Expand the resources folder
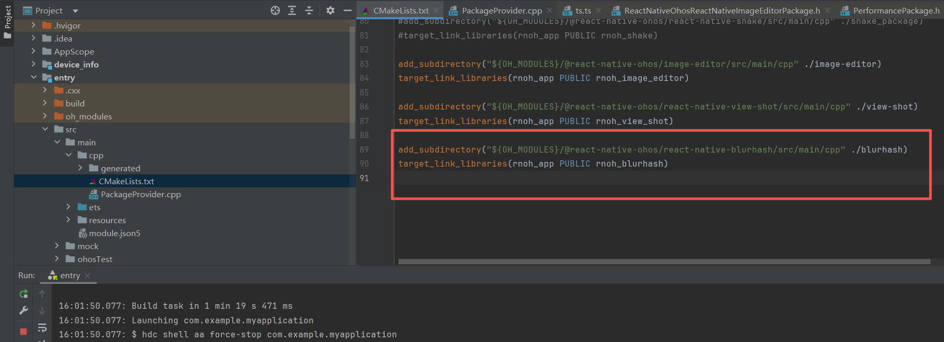The image size is (944, 342). 68,220
